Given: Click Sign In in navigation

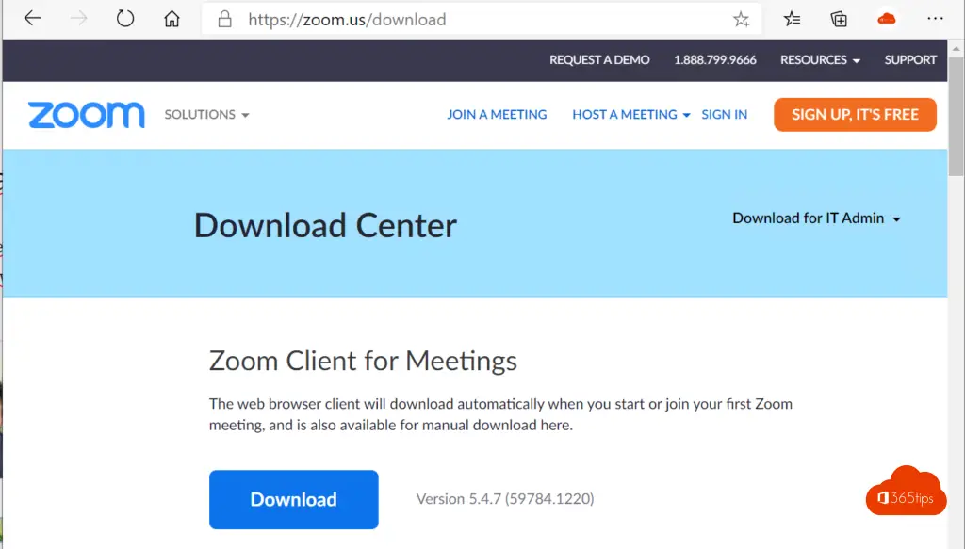Looking at the screenshot, I should tap(724, 115).
